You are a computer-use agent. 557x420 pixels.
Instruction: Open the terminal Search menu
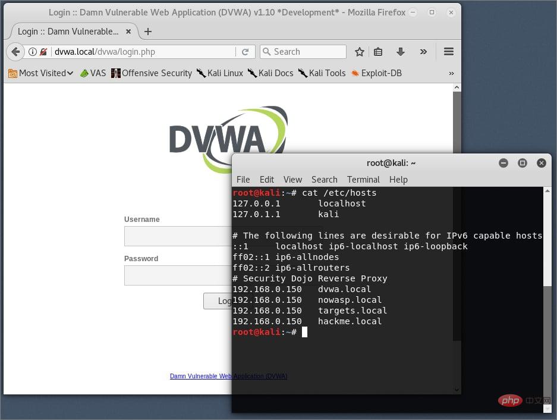click(325, 180)
